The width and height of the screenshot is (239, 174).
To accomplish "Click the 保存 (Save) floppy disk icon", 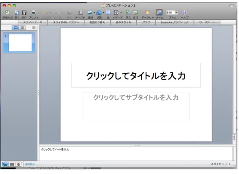I will [24, 13].
